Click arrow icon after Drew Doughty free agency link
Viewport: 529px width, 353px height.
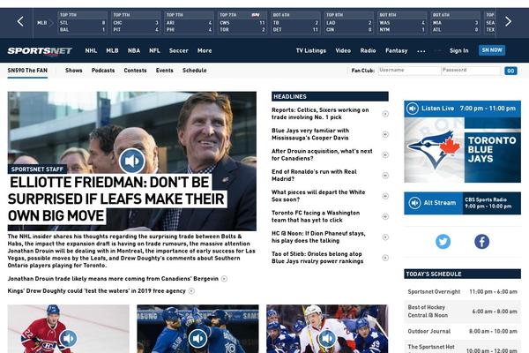pos(191,291)
